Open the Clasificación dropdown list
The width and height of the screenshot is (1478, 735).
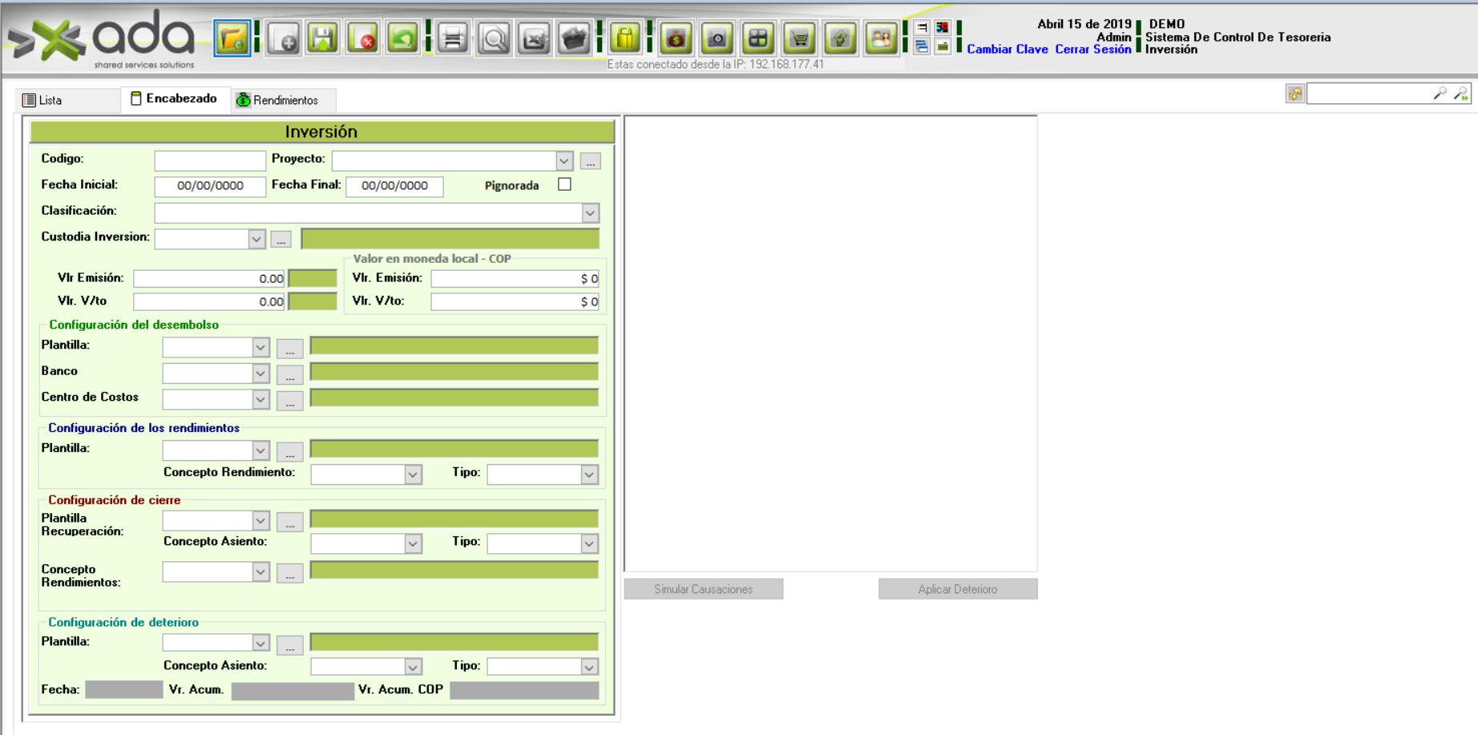(590, 213)
